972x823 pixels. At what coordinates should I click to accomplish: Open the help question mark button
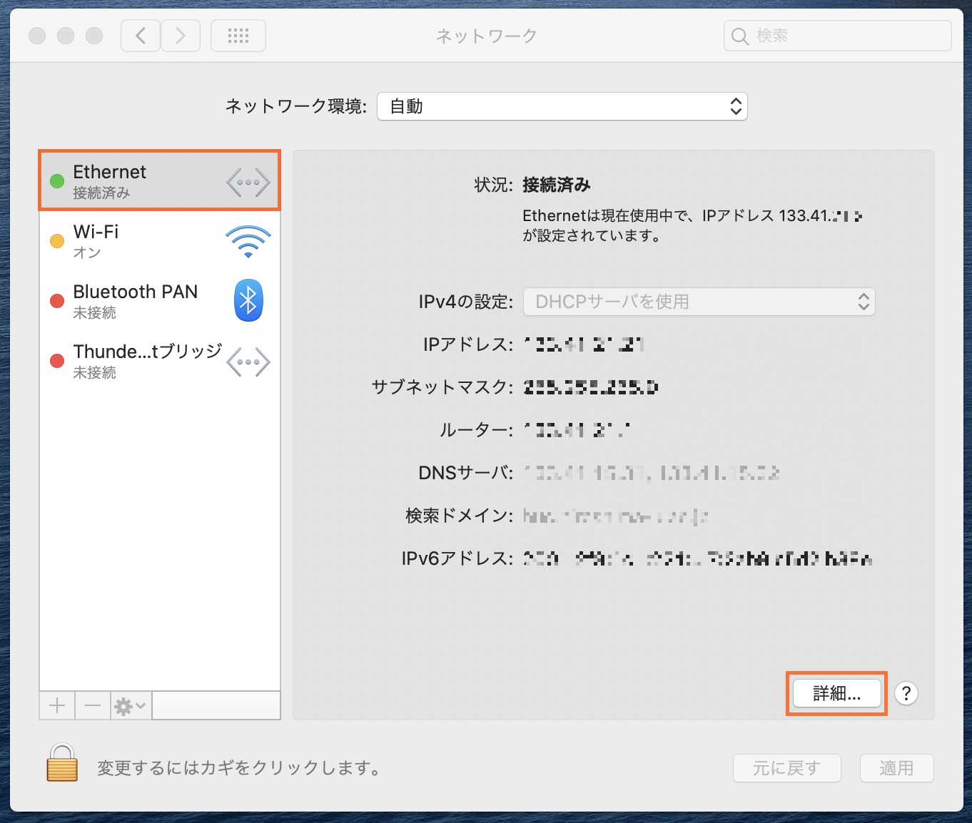pyautogui.click(x=906, y=693)
